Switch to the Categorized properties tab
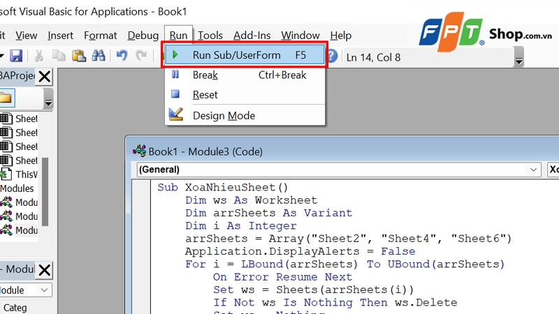This screenshot has height=314, width=559. 15,308
